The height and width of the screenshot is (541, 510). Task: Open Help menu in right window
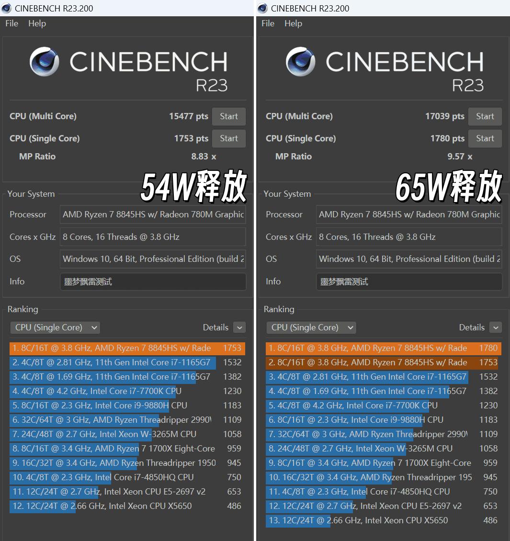point(293,23)
